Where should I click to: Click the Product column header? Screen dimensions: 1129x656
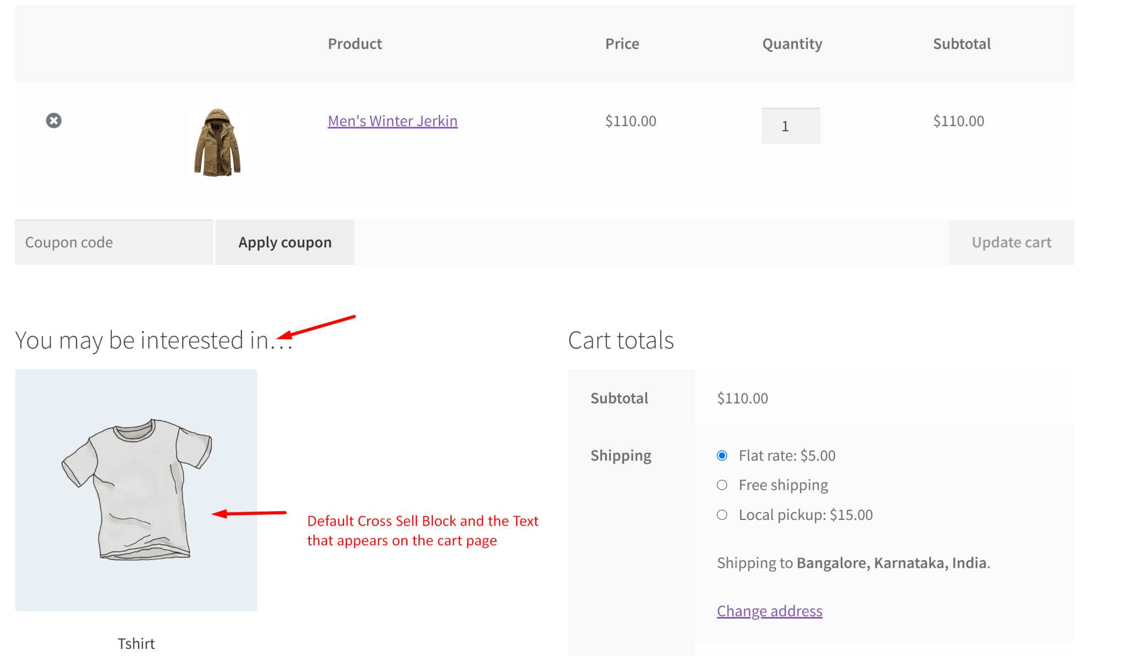[x=354, y=44]
